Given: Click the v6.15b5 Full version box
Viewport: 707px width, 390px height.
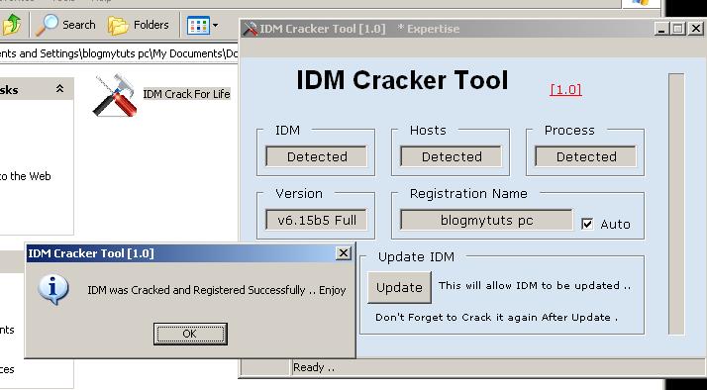Looking at the screenshot, I should pyautogui.click(x=316, y=220).
